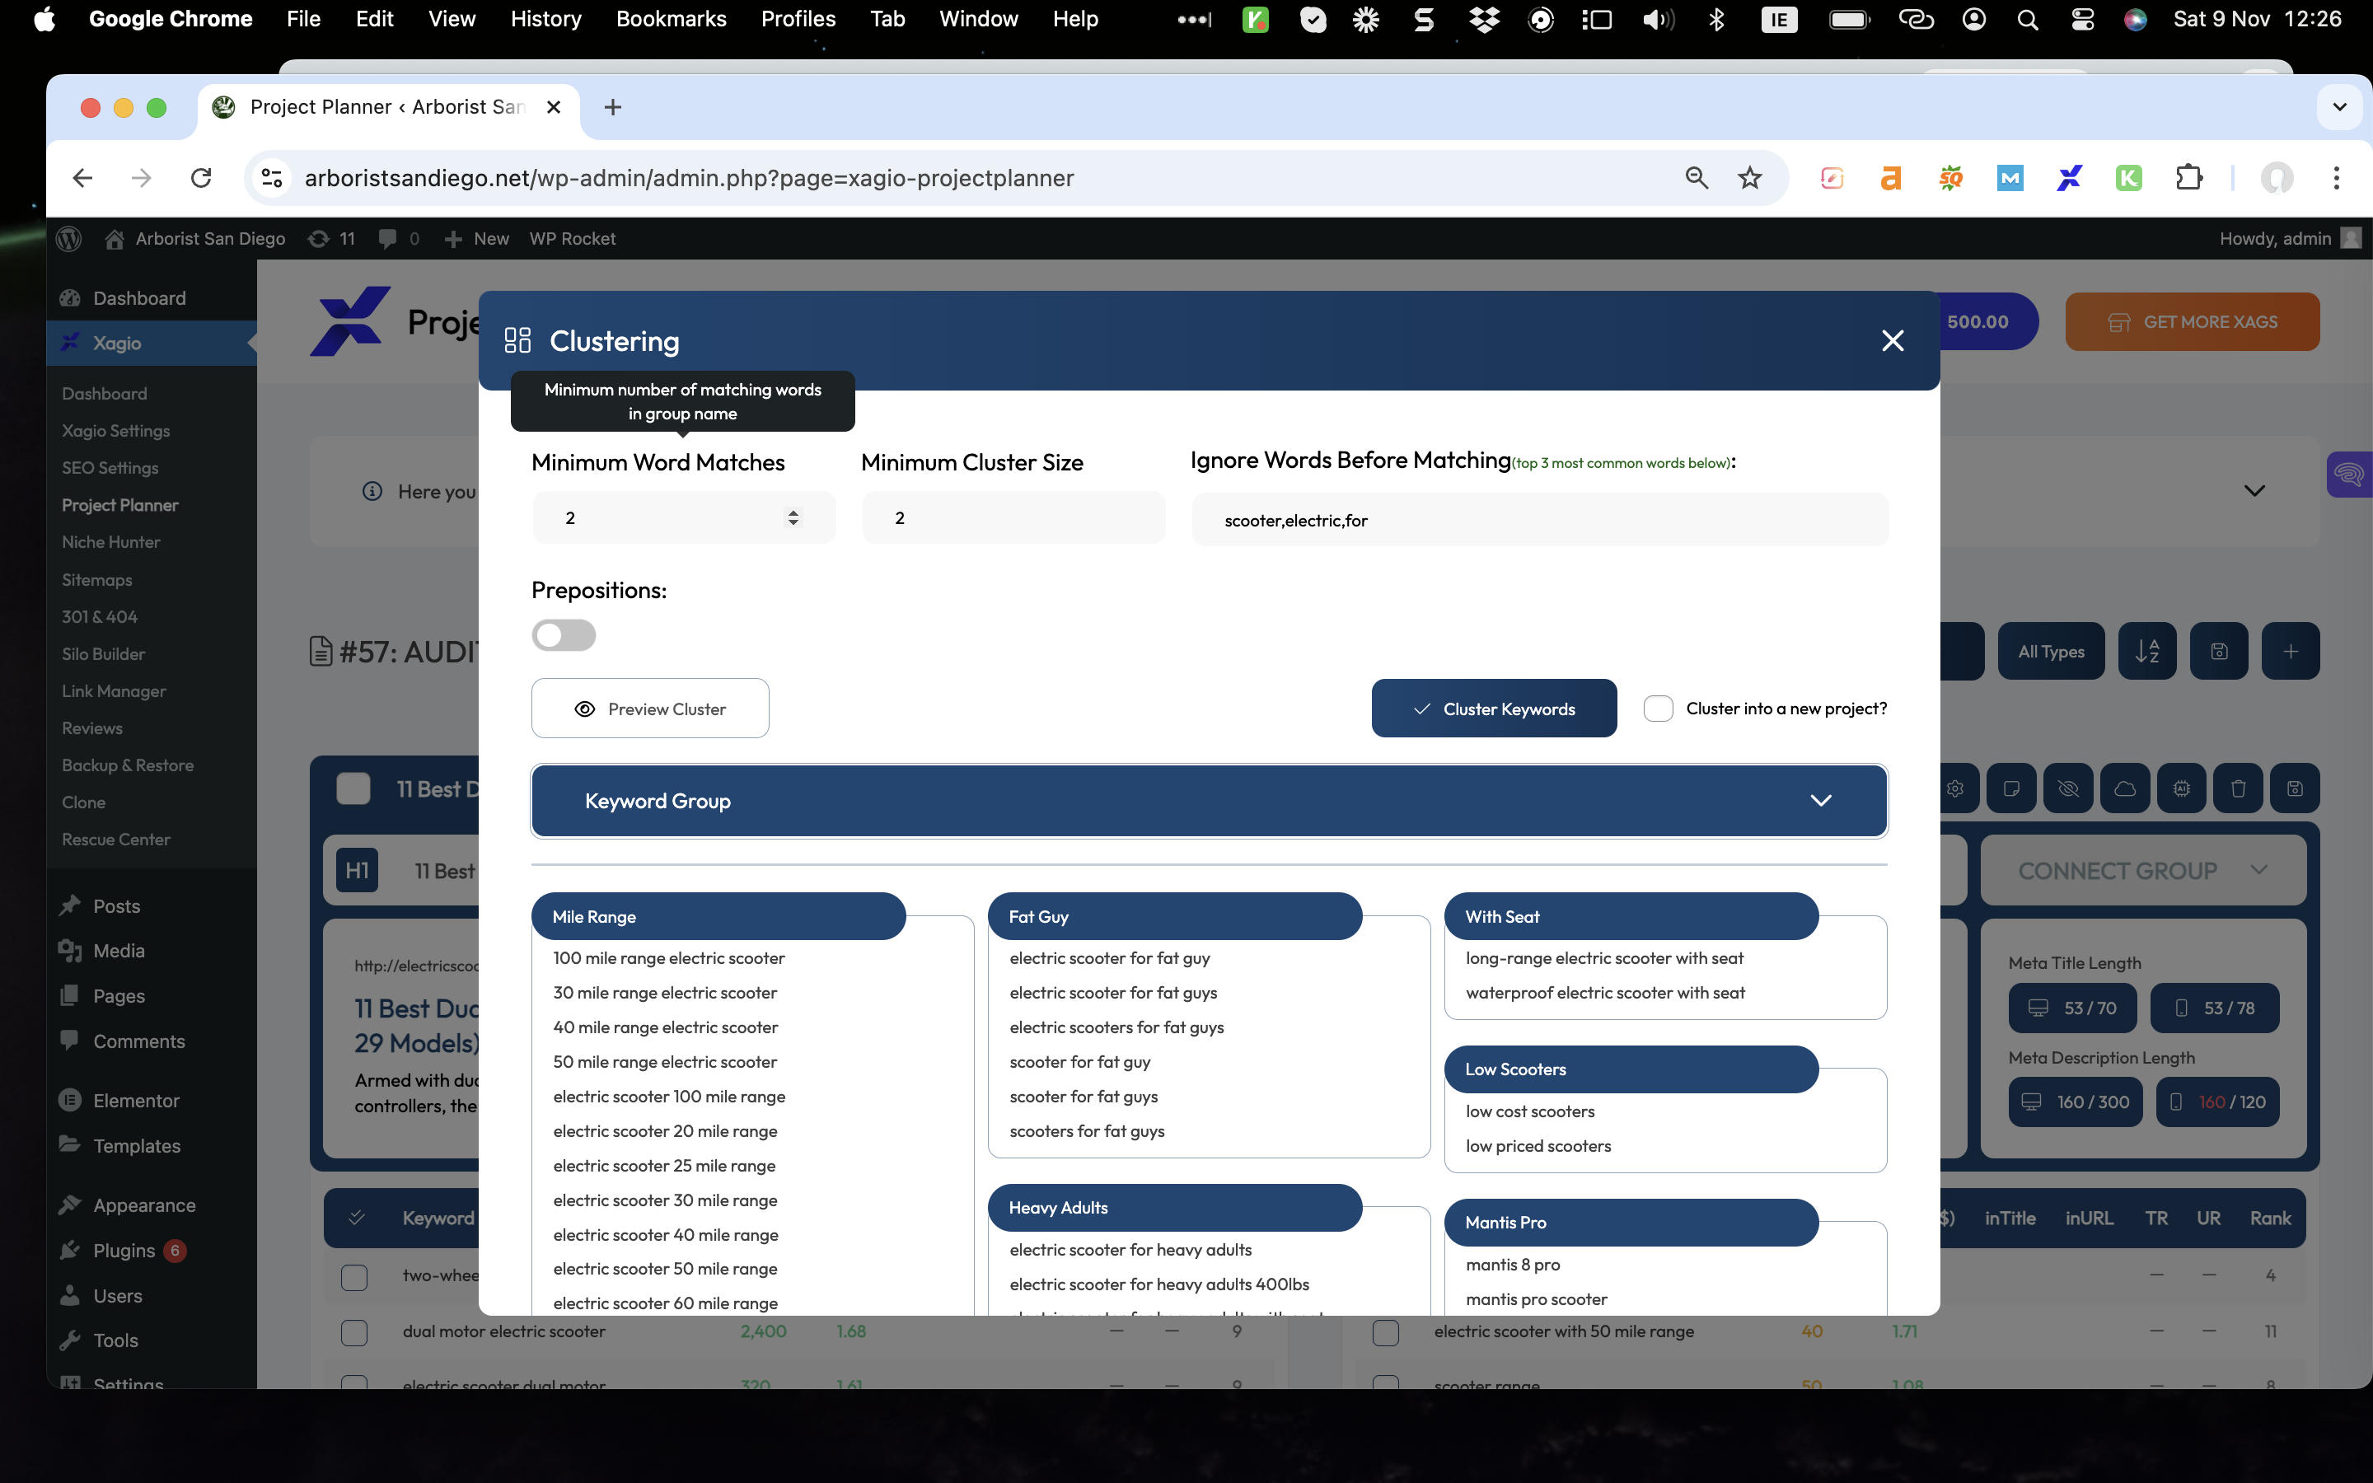Open Chrome Extensions puzzle icon
The image size is (2373, 1483).
point(2188,177)
